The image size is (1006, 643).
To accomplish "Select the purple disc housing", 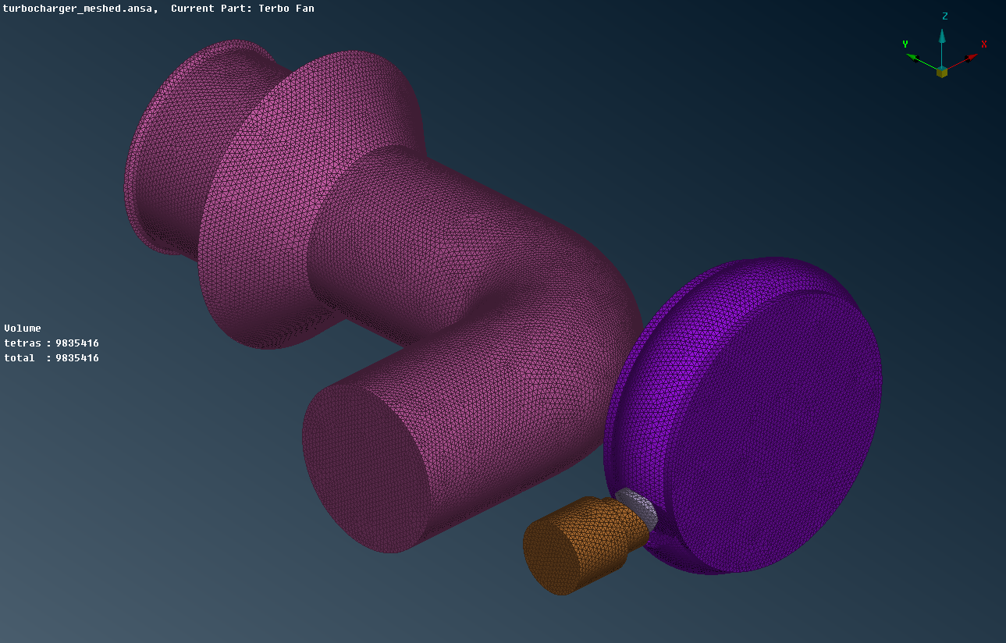I will coord(773,421).
